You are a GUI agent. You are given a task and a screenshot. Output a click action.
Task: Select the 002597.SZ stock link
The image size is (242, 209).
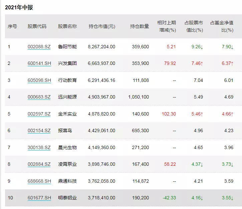click(39, 114)
